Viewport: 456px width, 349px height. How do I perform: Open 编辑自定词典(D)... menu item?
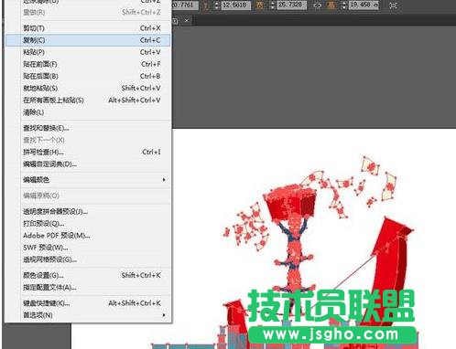88,164
